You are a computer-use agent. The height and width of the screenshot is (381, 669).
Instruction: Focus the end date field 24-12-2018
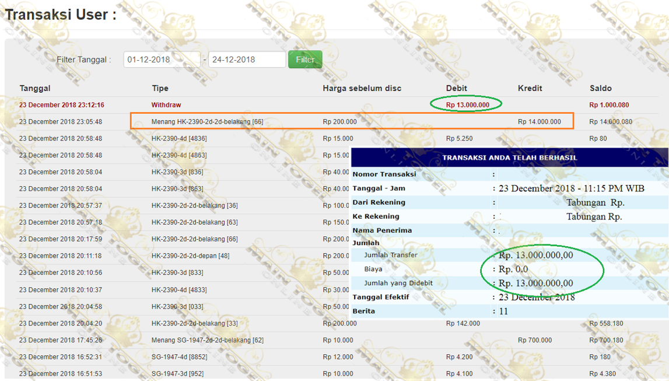click(x=247, y=60)
